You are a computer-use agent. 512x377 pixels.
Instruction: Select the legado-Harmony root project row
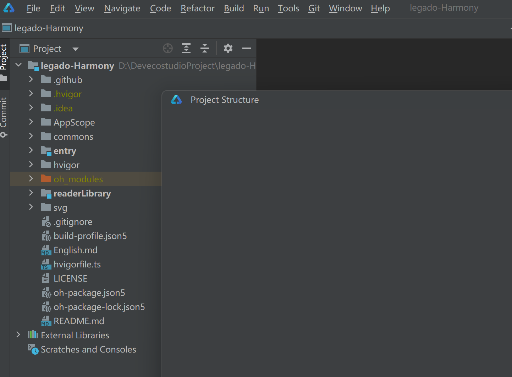click(133, 66)
